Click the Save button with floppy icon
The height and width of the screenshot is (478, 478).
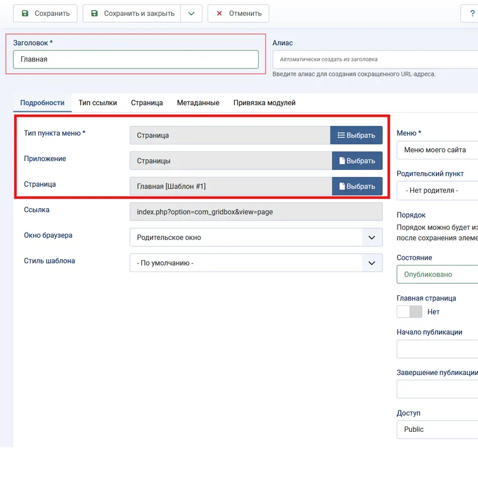pyautogui.click(x=45, y=14)
